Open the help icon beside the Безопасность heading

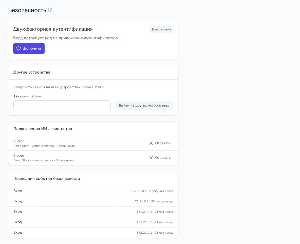tap(50, 10)
